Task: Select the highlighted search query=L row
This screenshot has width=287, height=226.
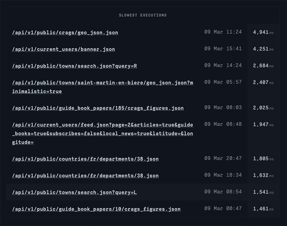Action: point(143,193)
